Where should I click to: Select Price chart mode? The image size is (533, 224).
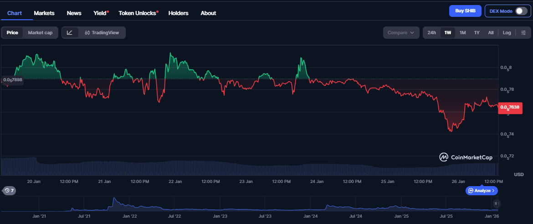coord(12,32)
